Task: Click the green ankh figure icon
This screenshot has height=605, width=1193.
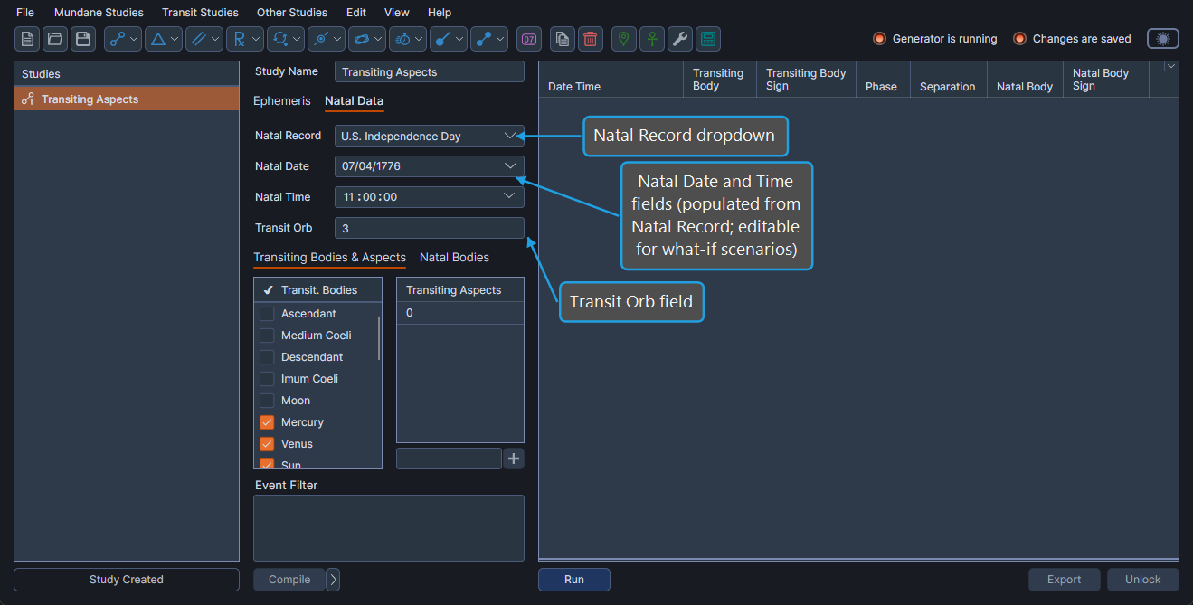Action: pos(652,39)
